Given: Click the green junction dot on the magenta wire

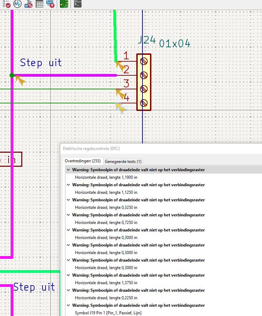Looking at the screenshot, I should [12, 75].
